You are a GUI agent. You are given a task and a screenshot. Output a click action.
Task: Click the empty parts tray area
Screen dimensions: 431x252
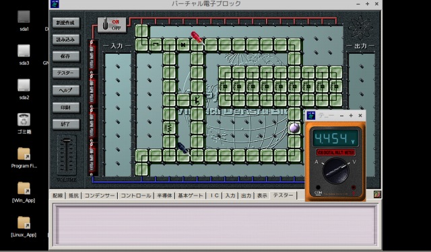click(x=215, y=224)
